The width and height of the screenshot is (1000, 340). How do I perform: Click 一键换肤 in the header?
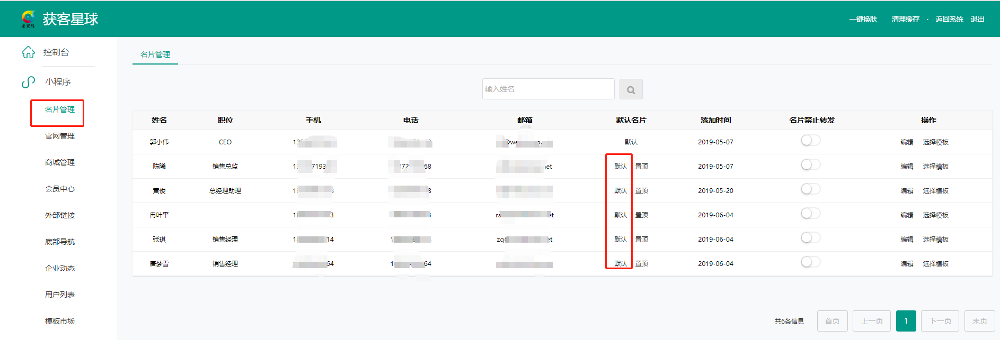click(x=863, y=19)
